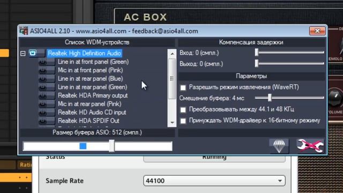The height and width of the screenshot is (193, 343).
Task: Enable forcing WDM driver to 16-bit mode
Action: tap(183, 121)
